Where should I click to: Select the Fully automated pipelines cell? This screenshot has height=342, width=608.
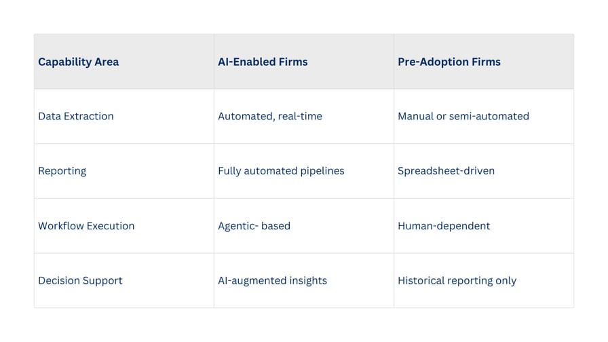coord(304,171)
